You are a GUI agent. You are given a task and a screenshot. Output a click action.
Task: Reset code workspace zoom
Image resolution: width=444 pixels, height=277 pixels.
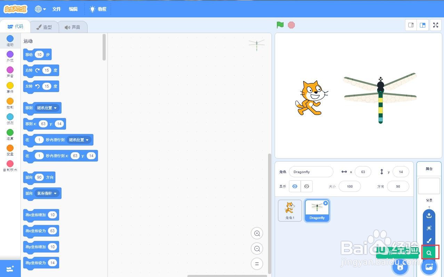(x=257, y=264)
